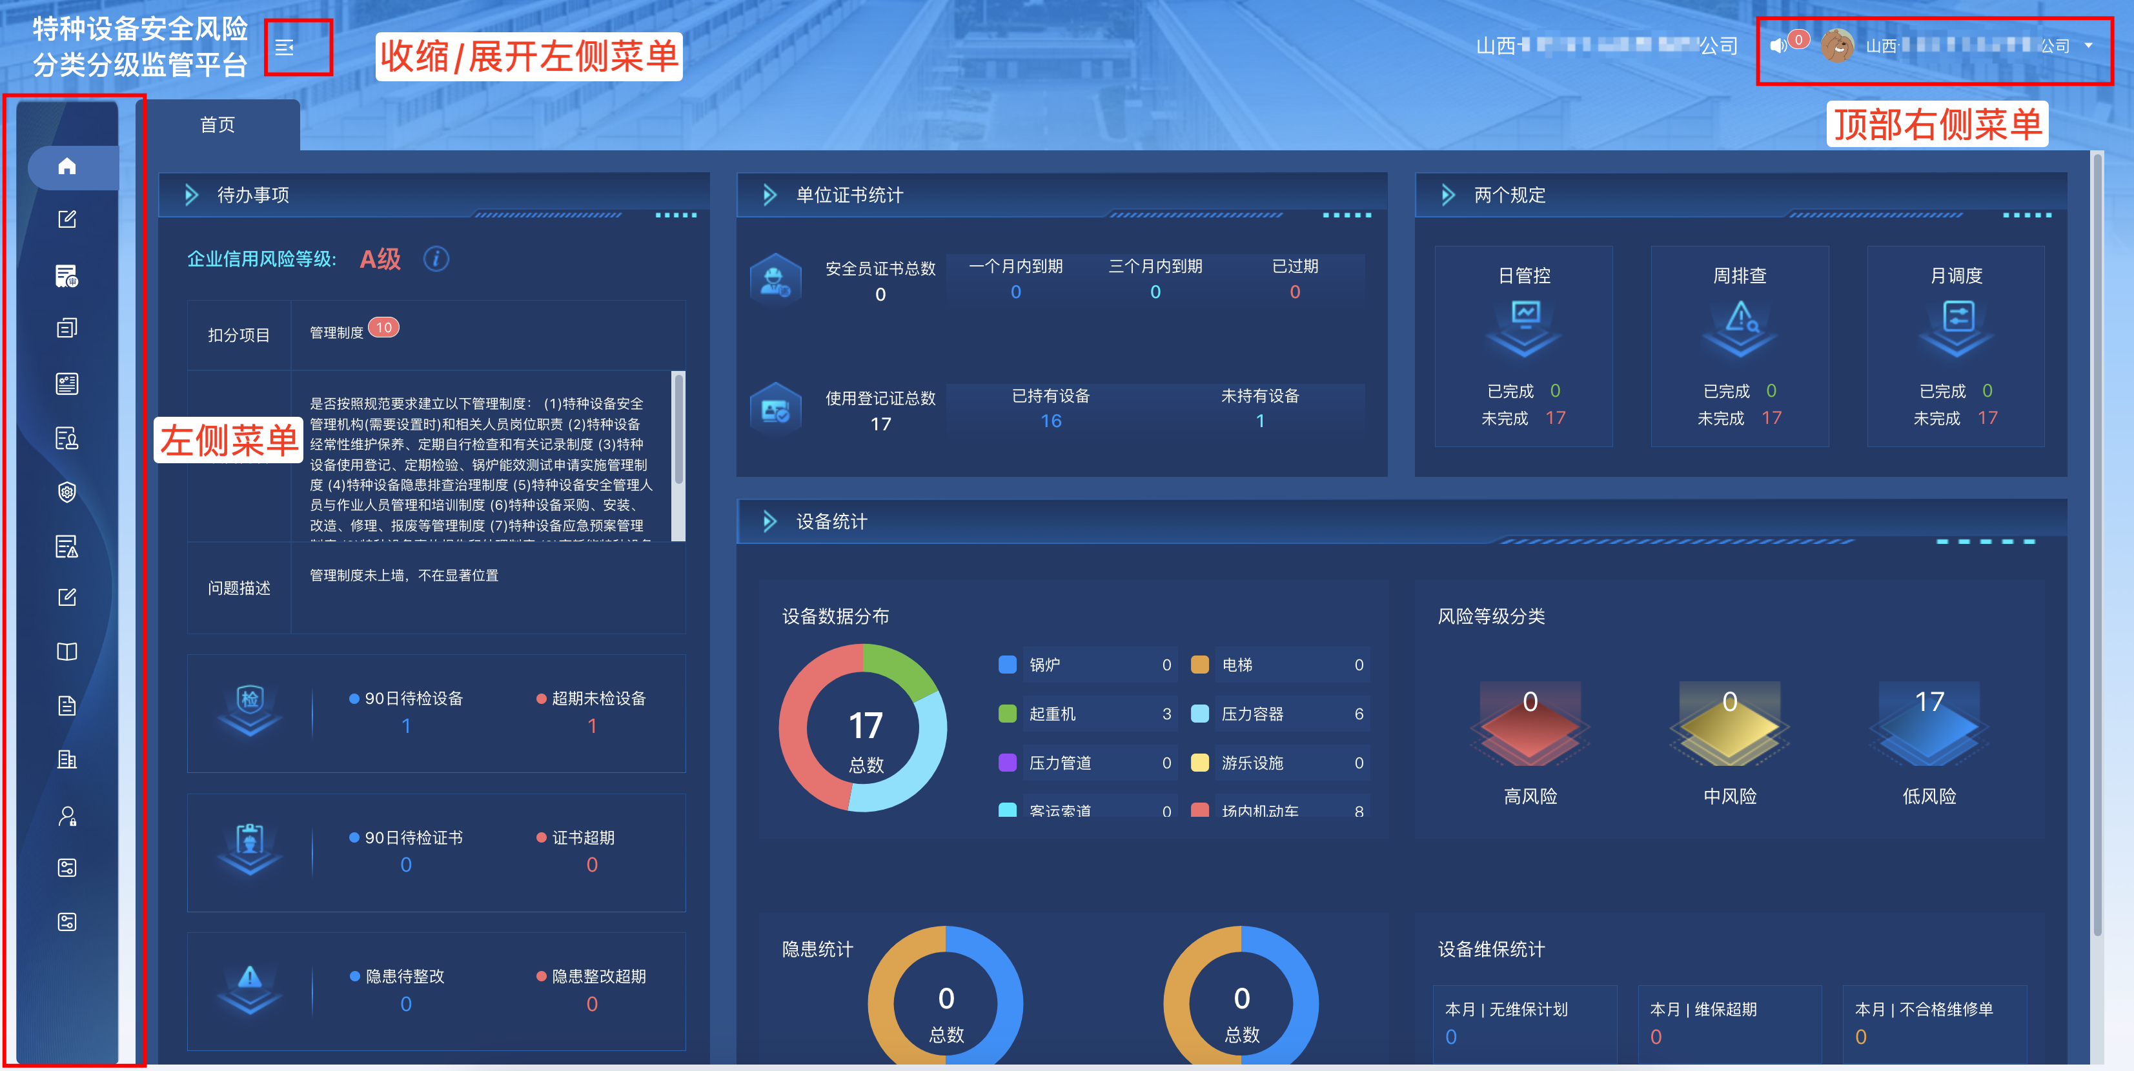Open the open-book sidebar icon
The image size is (2134, 1071).
67,652
